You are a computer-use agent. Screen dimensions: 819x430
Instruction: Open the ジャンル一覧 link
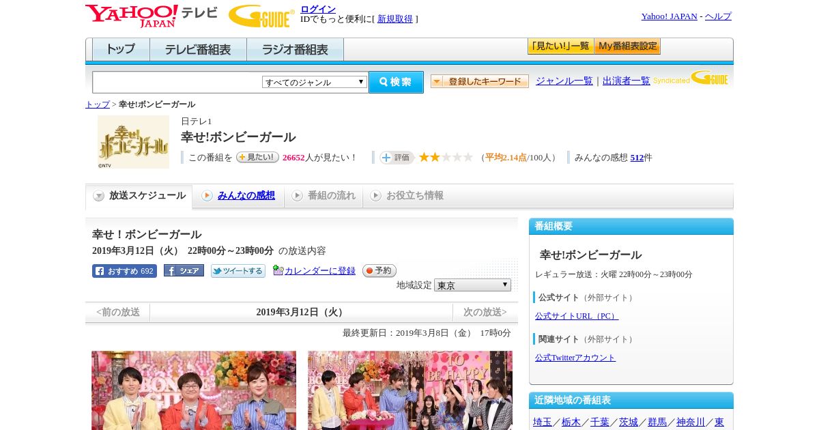click(x=564, y=81)
